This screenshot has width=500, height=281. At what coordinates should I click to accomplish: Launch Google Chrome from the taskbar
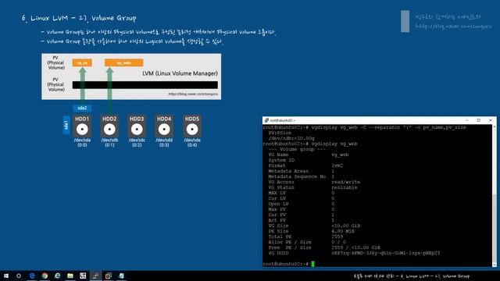point(45,276)
